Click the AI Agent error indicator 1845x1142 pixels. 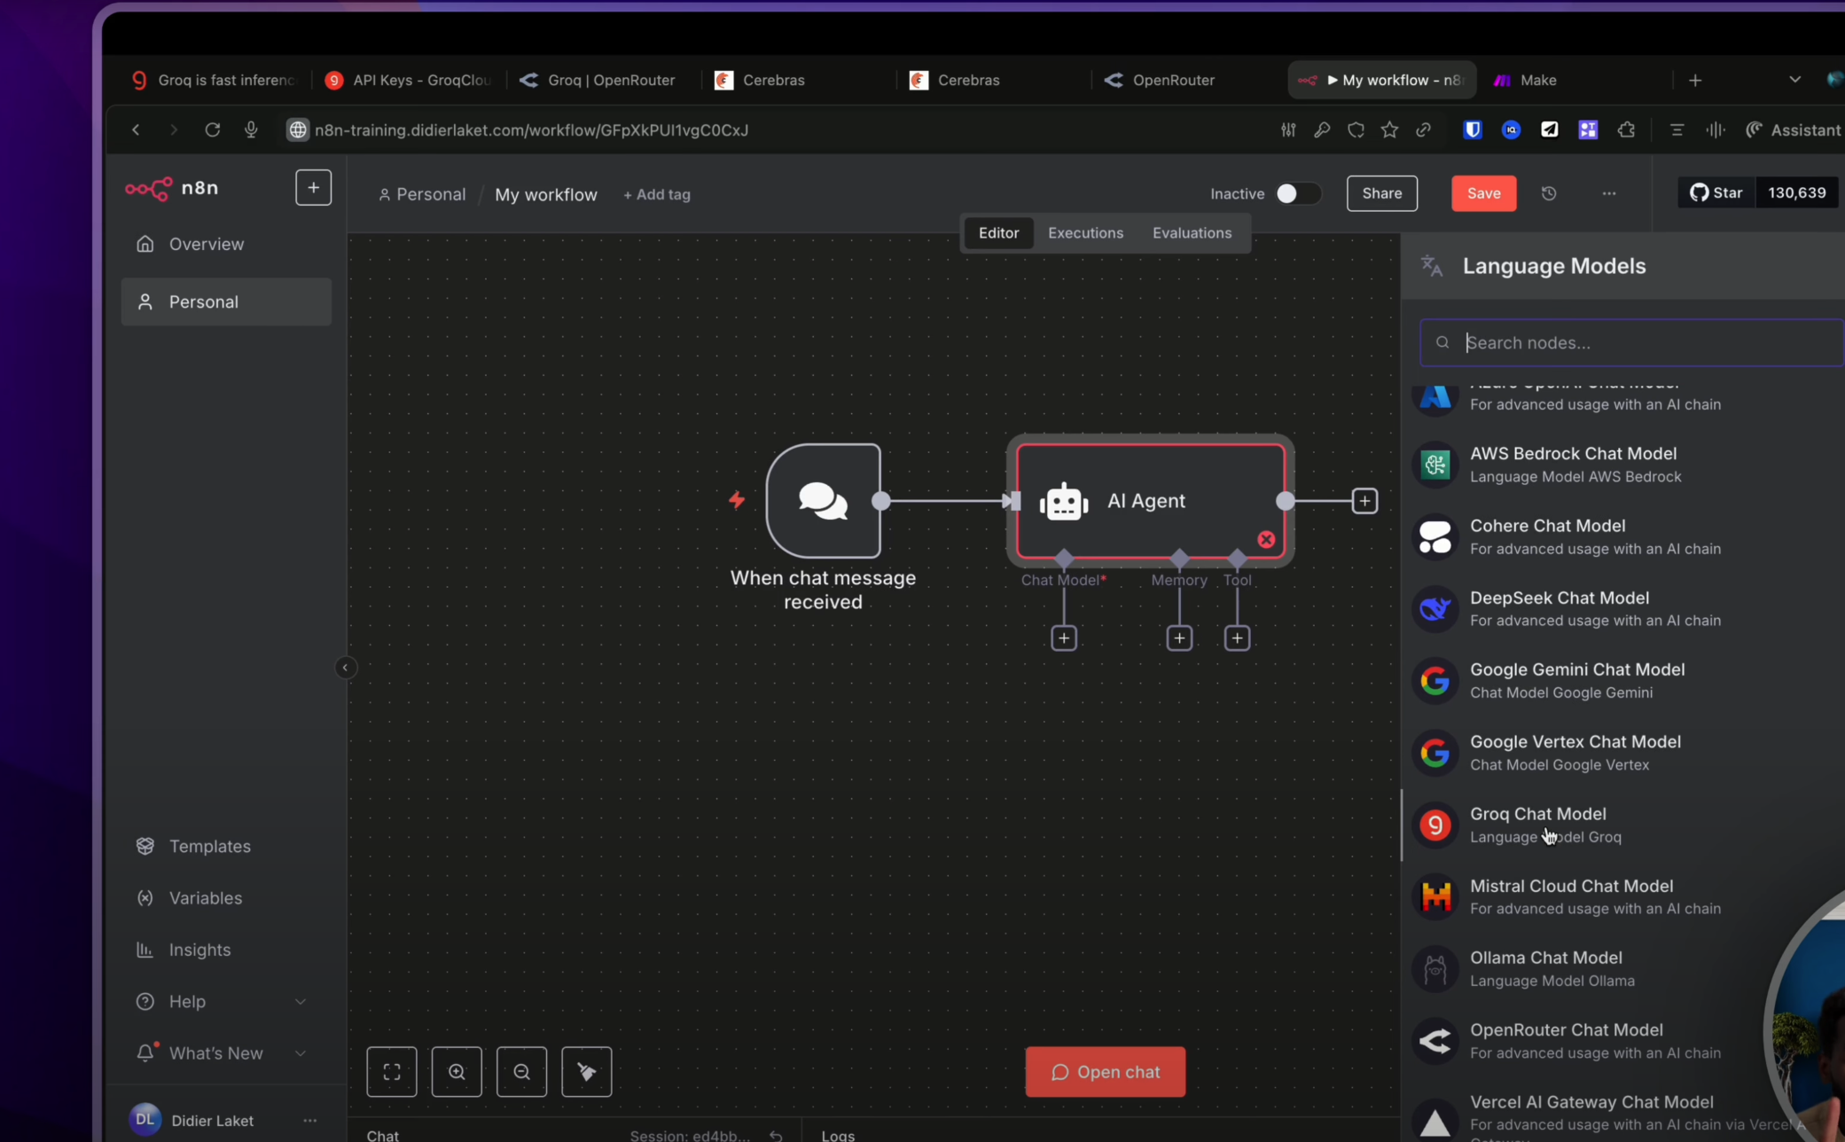pos(1266,539)
